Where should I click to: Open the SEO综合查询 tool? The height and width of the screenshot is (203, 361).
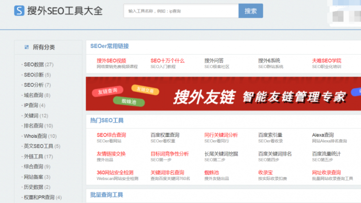(x=111, y=135)
